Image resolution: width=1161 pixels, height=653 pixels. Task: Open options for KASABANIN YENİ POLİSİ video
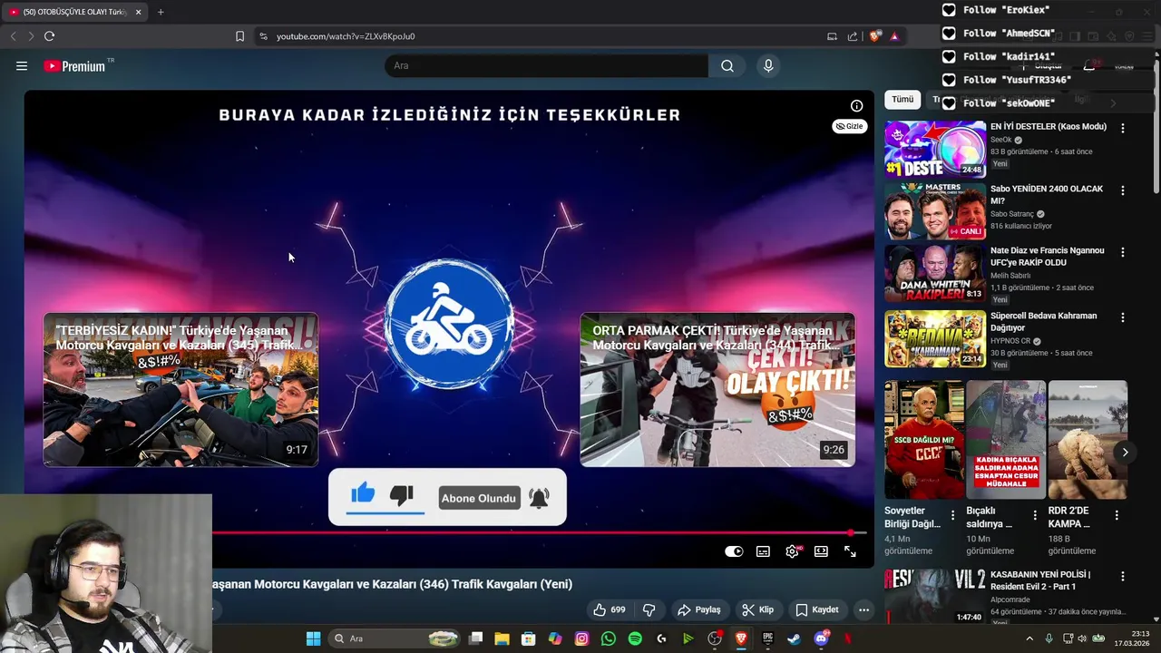(x=1123, y=576)
